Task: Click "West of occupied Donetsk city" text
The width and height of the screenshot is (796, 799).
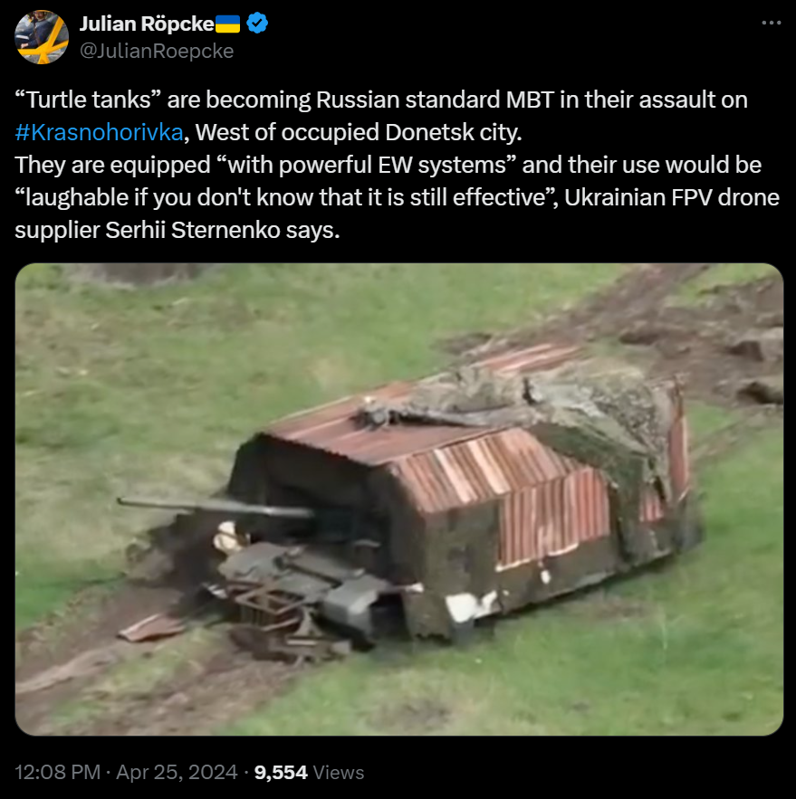Action: click(x=359, y=132)
